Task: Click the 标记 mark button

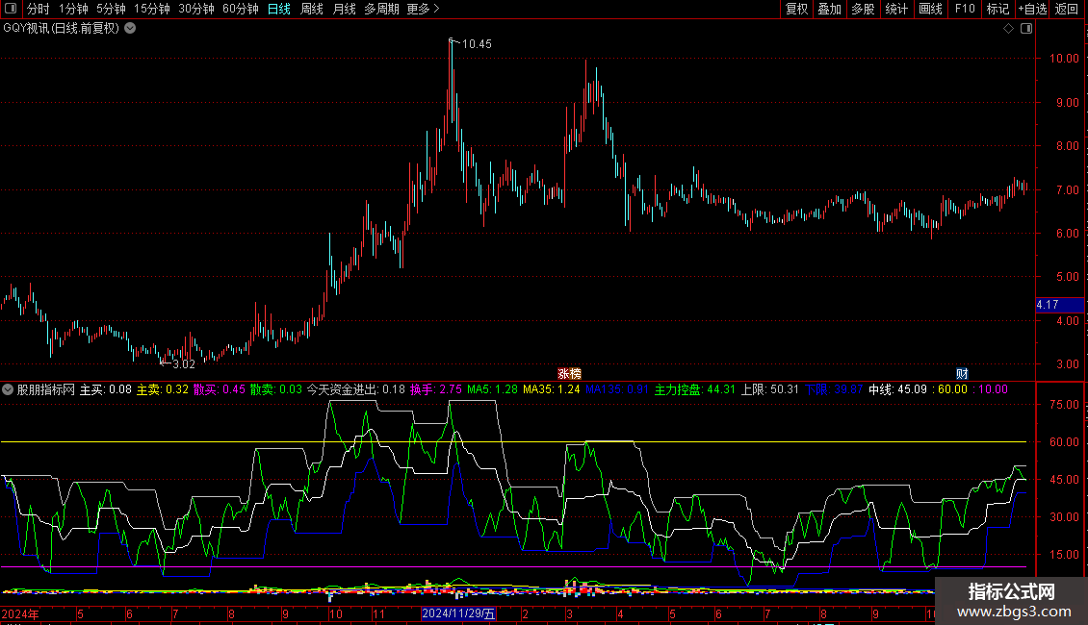Action: pyautogui.click(x=997, y=9)
